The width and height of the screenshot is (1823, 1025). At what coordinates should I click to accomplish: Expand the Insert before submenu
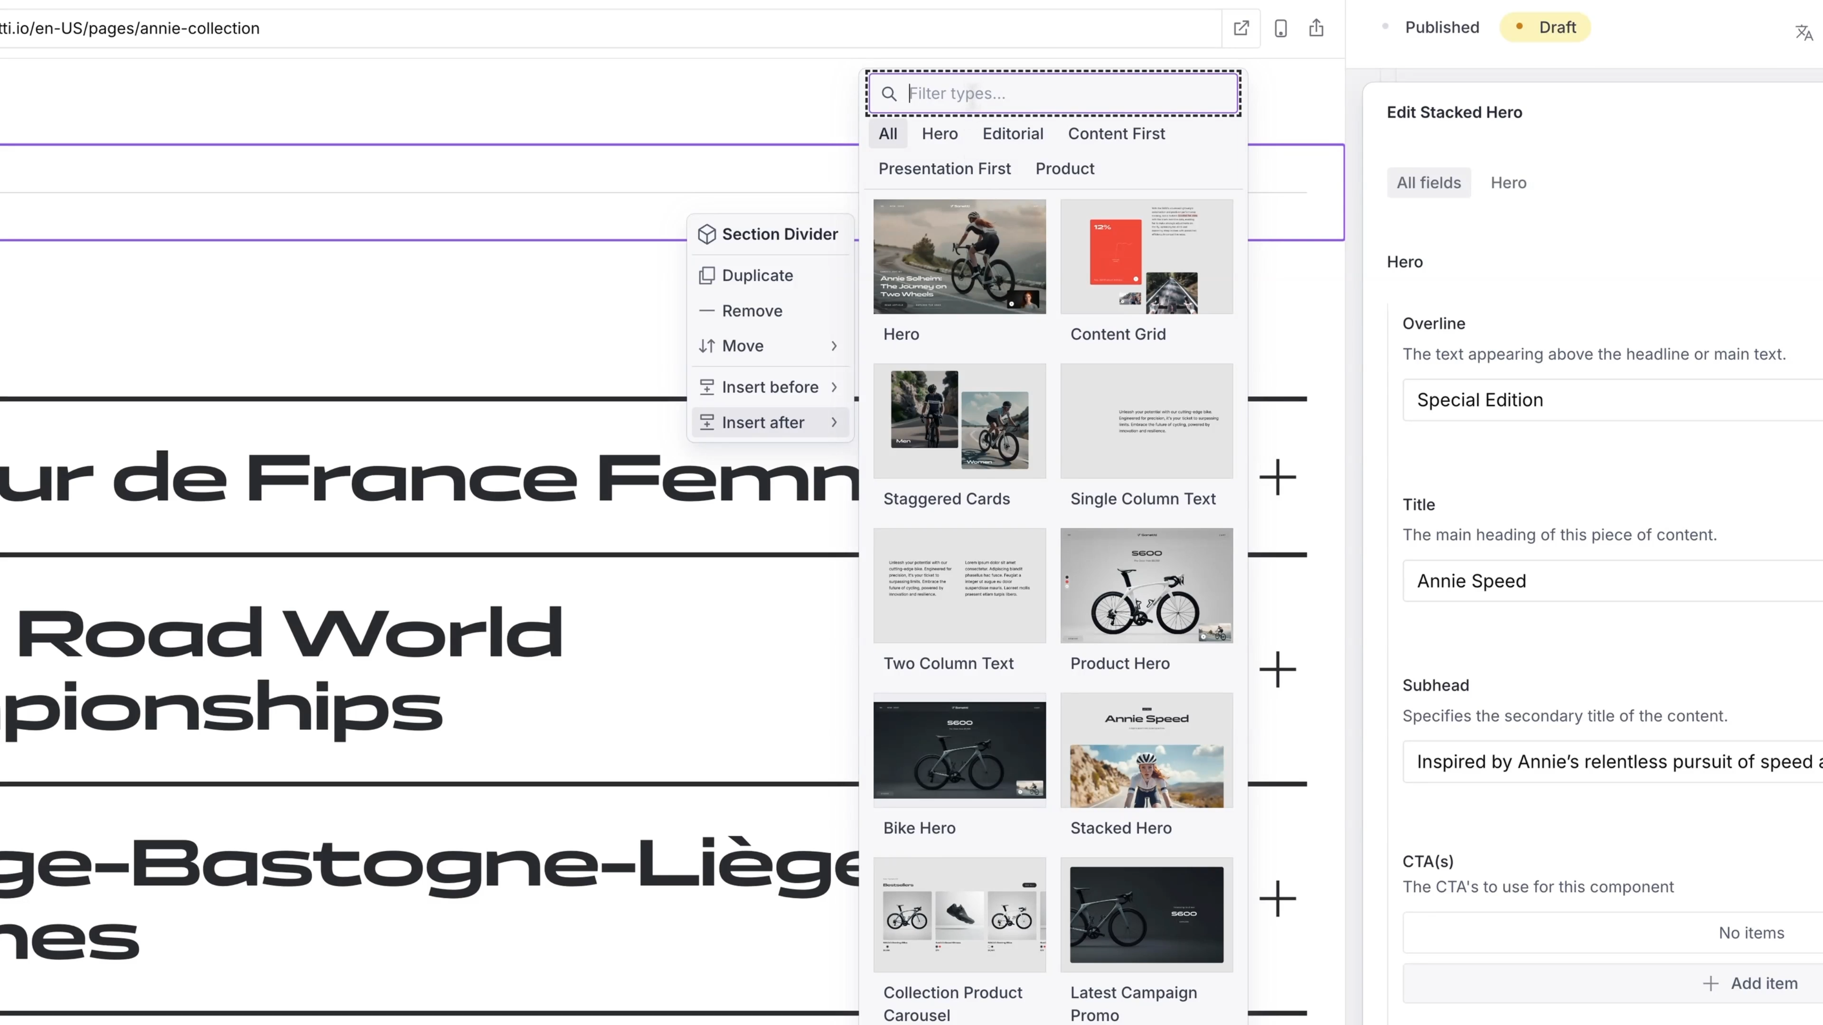click(769, 387)
